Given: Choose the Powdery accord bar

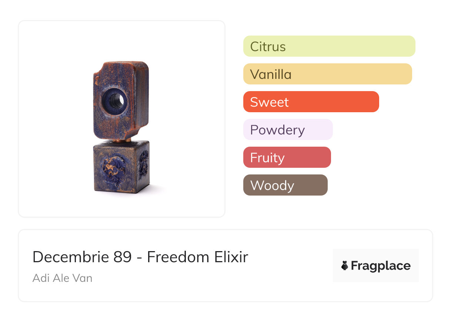Looking at the screenshot, I should point(288,130).
